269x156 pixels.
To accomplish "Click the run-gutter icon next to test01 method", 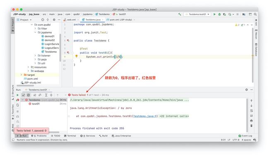I will pyautogui.click(x=68, y=52).
